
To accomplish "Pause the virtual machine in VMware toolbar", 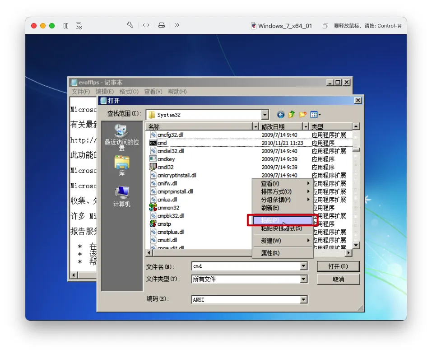I will [x=65, y=26].
